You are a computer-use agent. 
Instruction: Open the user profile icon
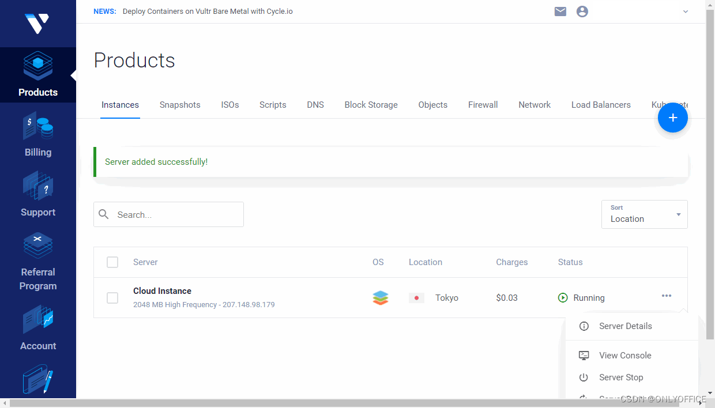582,12
